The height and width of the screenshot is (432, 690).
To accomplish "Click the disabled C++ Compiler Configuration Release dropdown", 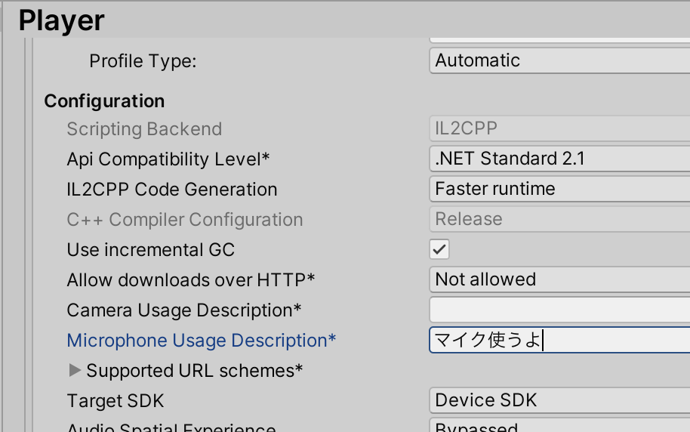I will tap(559, 219).
